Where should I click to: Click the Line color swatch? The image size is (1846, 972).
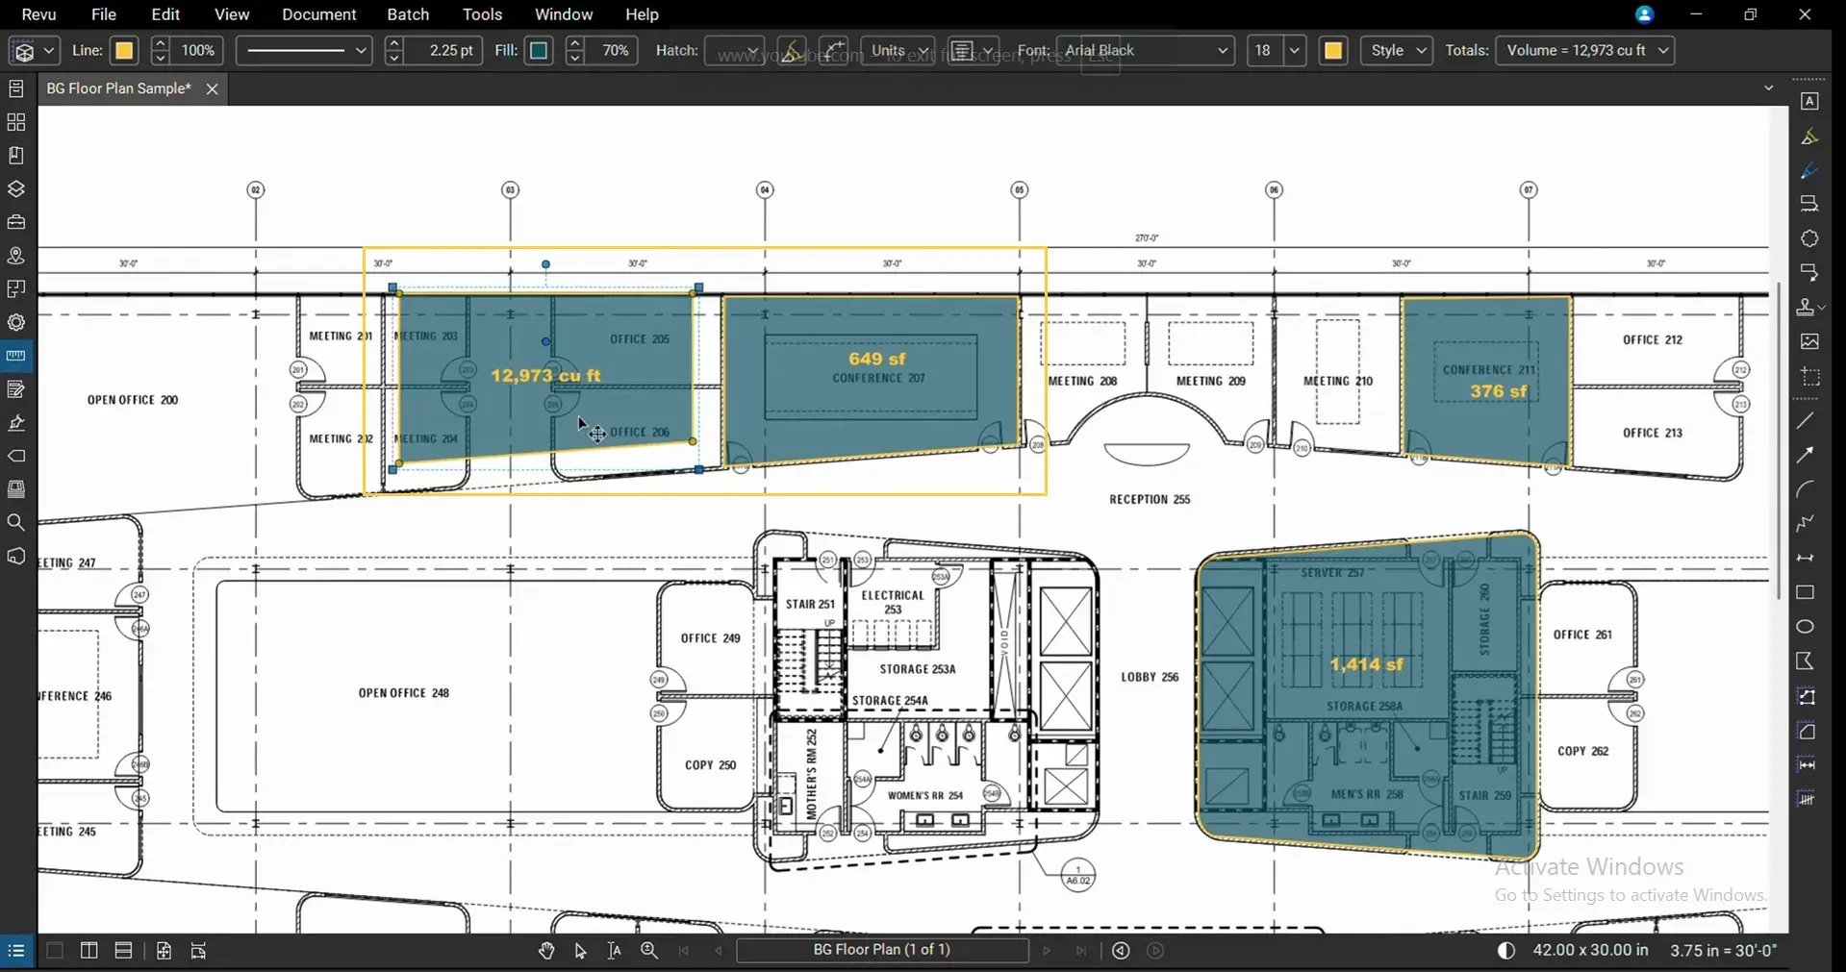pyautogui.click(x=124, y=51)
